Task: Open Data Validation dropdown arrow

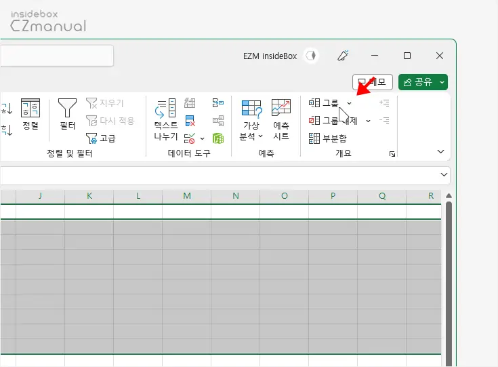Action: coord(203,138)
